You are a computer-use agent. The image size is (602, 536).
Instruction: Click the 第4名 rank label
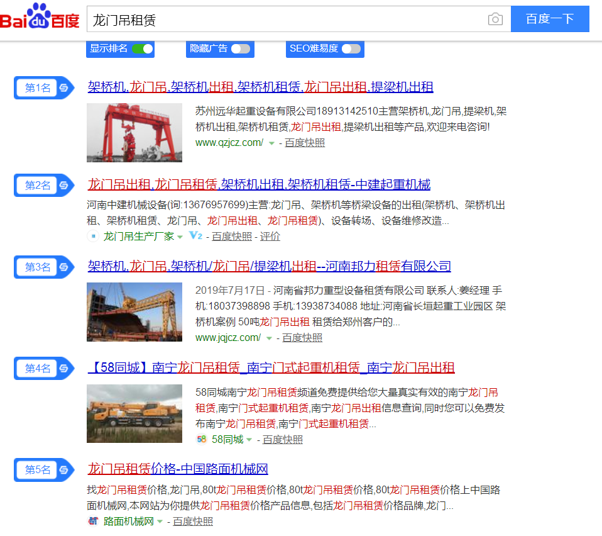tap(37, 368)
